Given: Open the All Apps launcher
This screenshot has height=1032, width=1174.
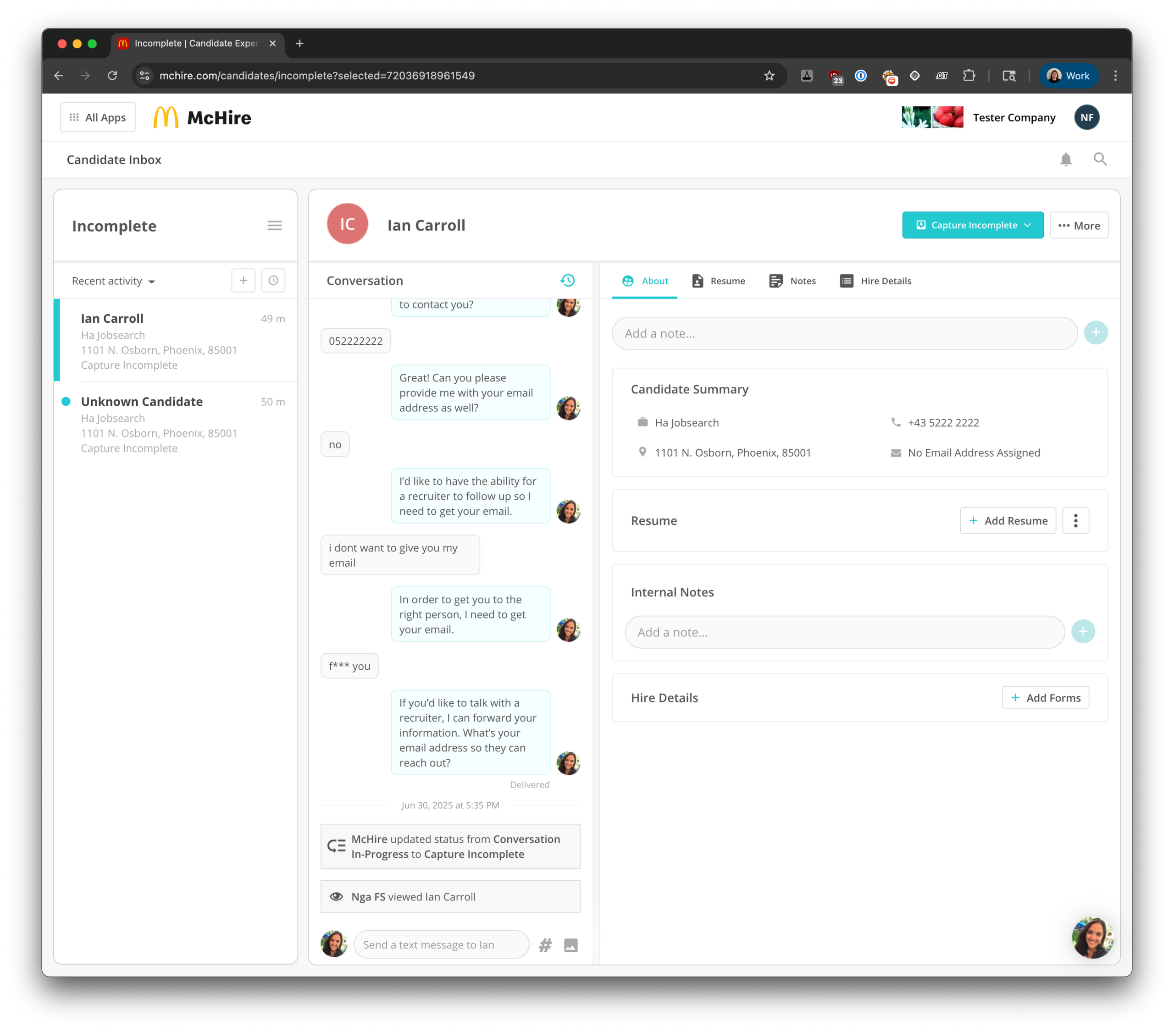Looking at the screenshot, I should [x=98, y=118].
